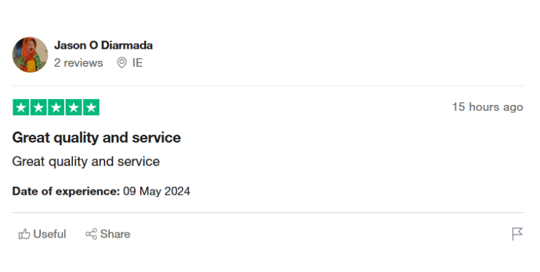Click the first green star
Viewport: 540px width, 272px height.
[x=21, y=107]
